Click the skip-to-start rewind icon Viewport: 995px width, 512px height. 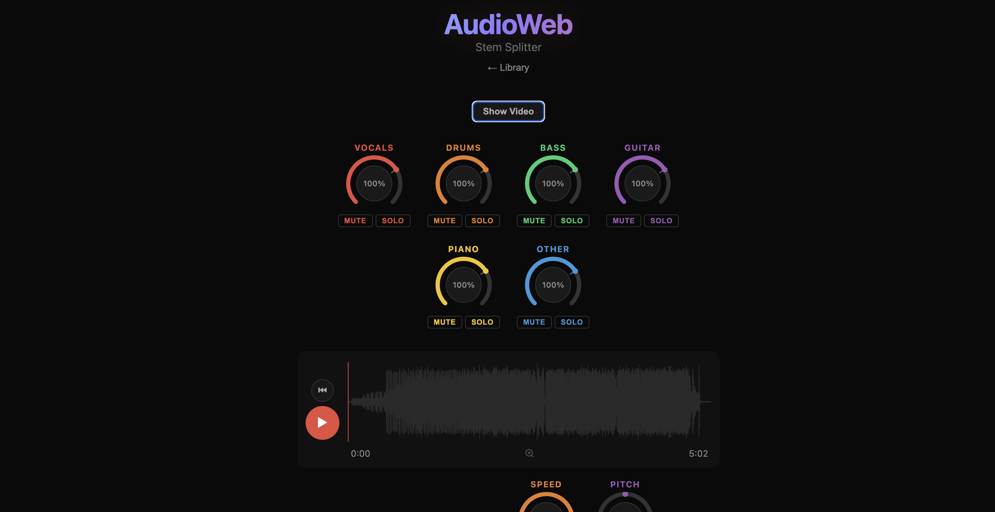pos(322,390)
